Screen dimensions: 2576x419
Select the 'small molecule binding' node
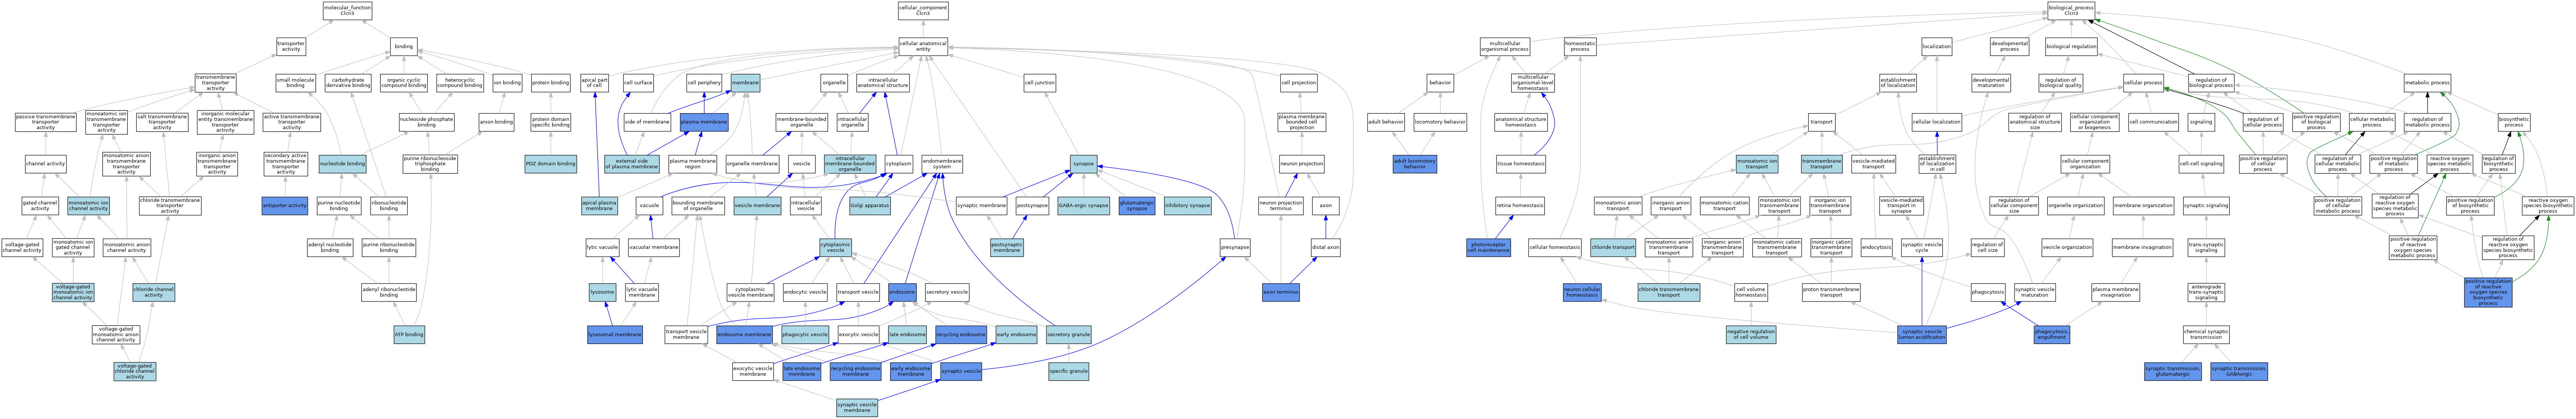tap(296, 82)
